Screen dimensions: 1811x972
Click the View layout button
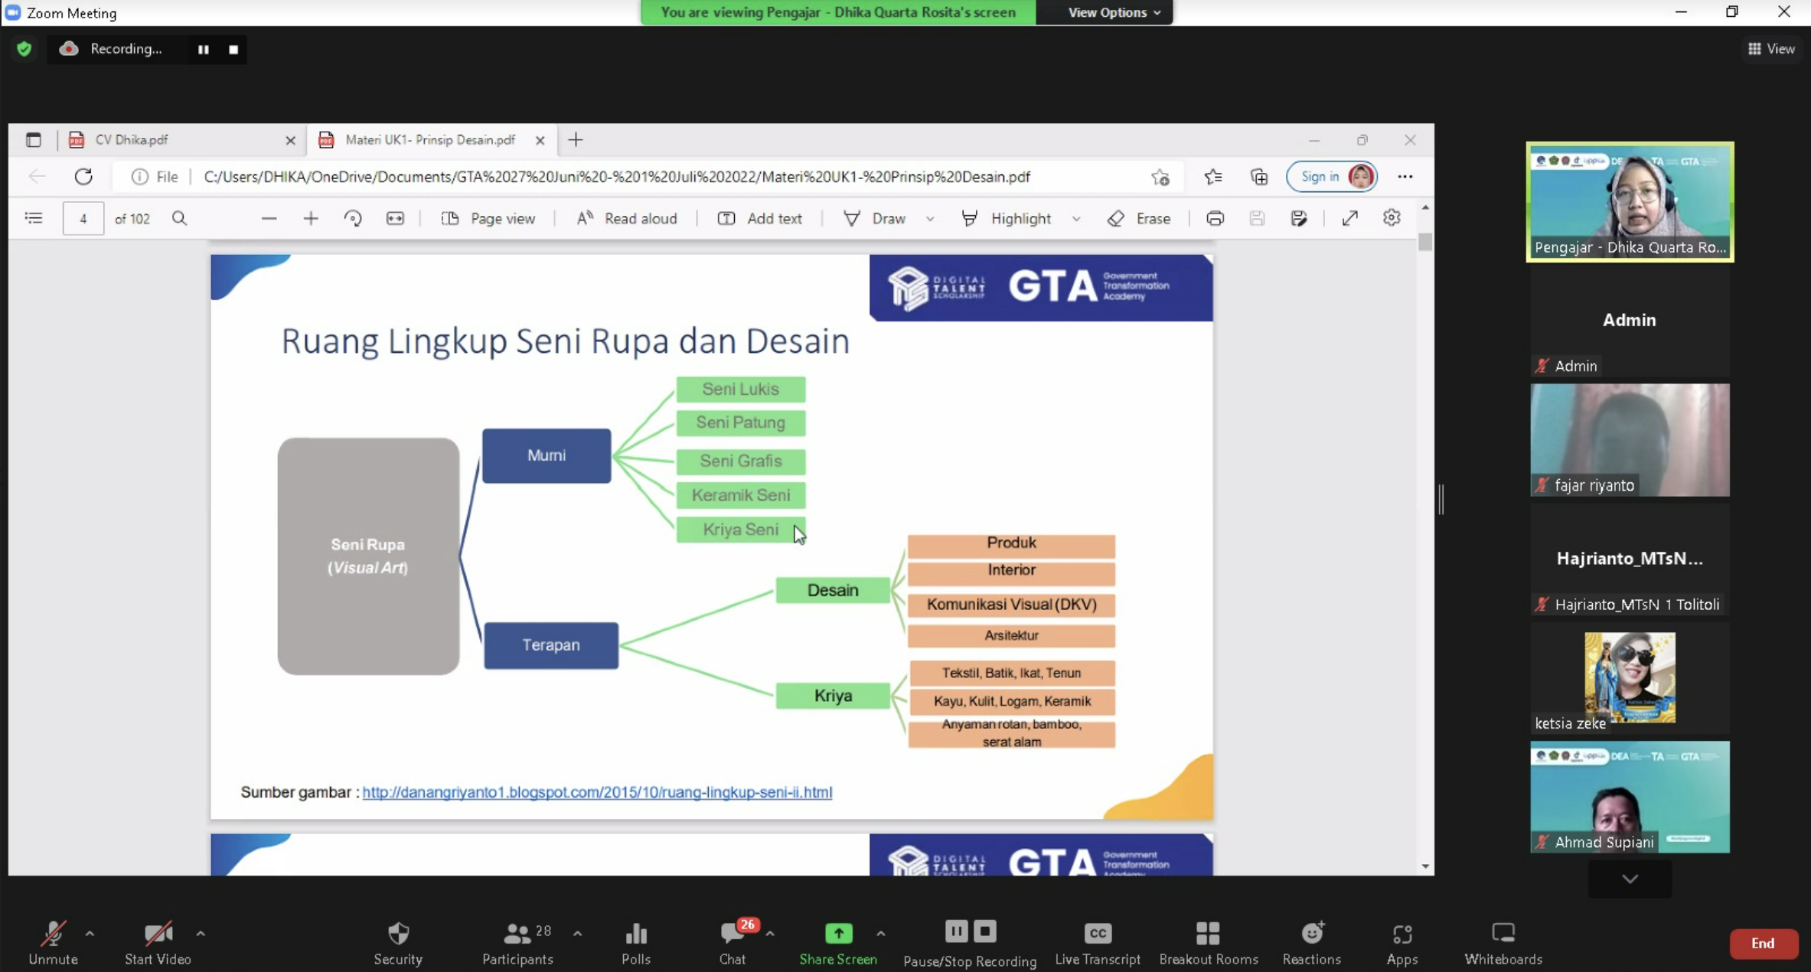[1771, 49]
